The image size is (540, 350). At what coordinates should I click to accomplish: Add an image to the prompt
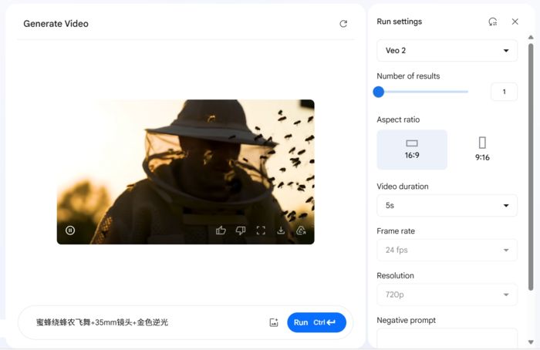tap(273, 322)
